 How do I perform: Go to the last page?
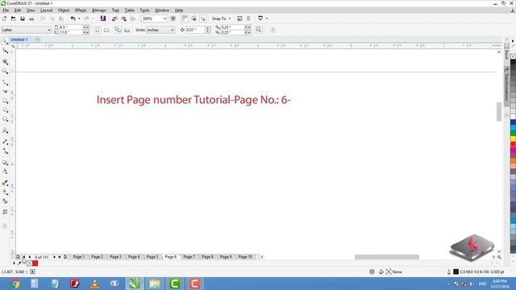(60, 257)
